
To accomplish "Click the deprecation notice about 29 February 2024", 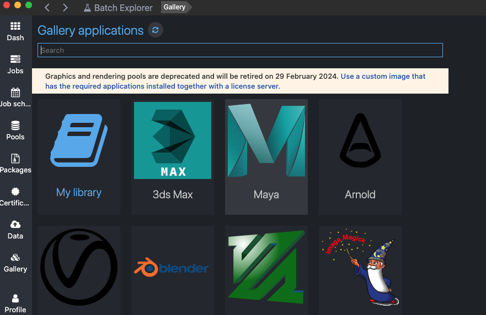I will (191, 76).
